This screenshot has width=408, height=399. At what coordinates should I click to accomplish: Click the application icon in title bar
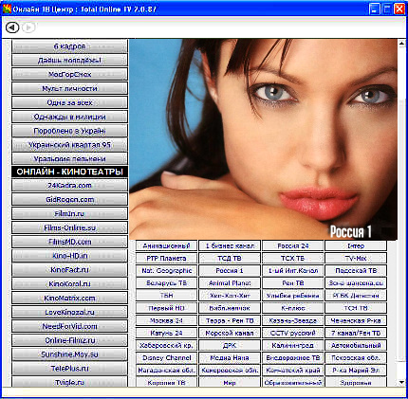(7, 9)
